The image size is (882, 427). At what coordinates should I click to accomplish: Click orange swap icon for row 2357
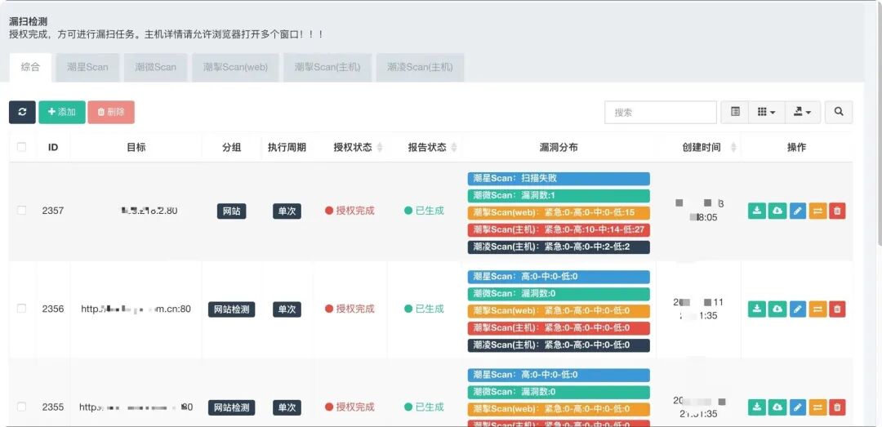point(817,211)
